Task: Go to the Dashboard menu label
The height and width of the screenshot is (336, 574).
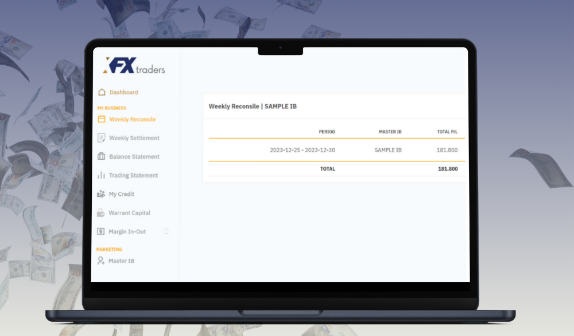Action: pyautogui.click(x=124, y=92)
